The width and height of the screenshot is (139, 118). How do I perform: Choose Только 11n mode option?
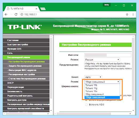[102, 91]
